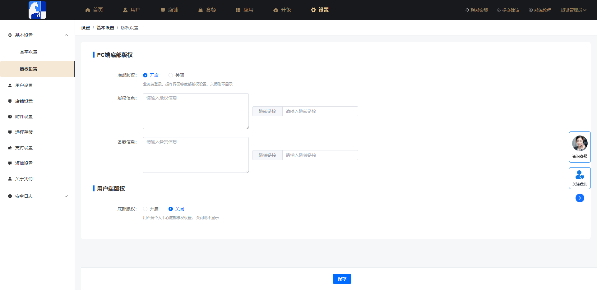
Task: Click the edit icon for 提交建议
Action: 499,10
